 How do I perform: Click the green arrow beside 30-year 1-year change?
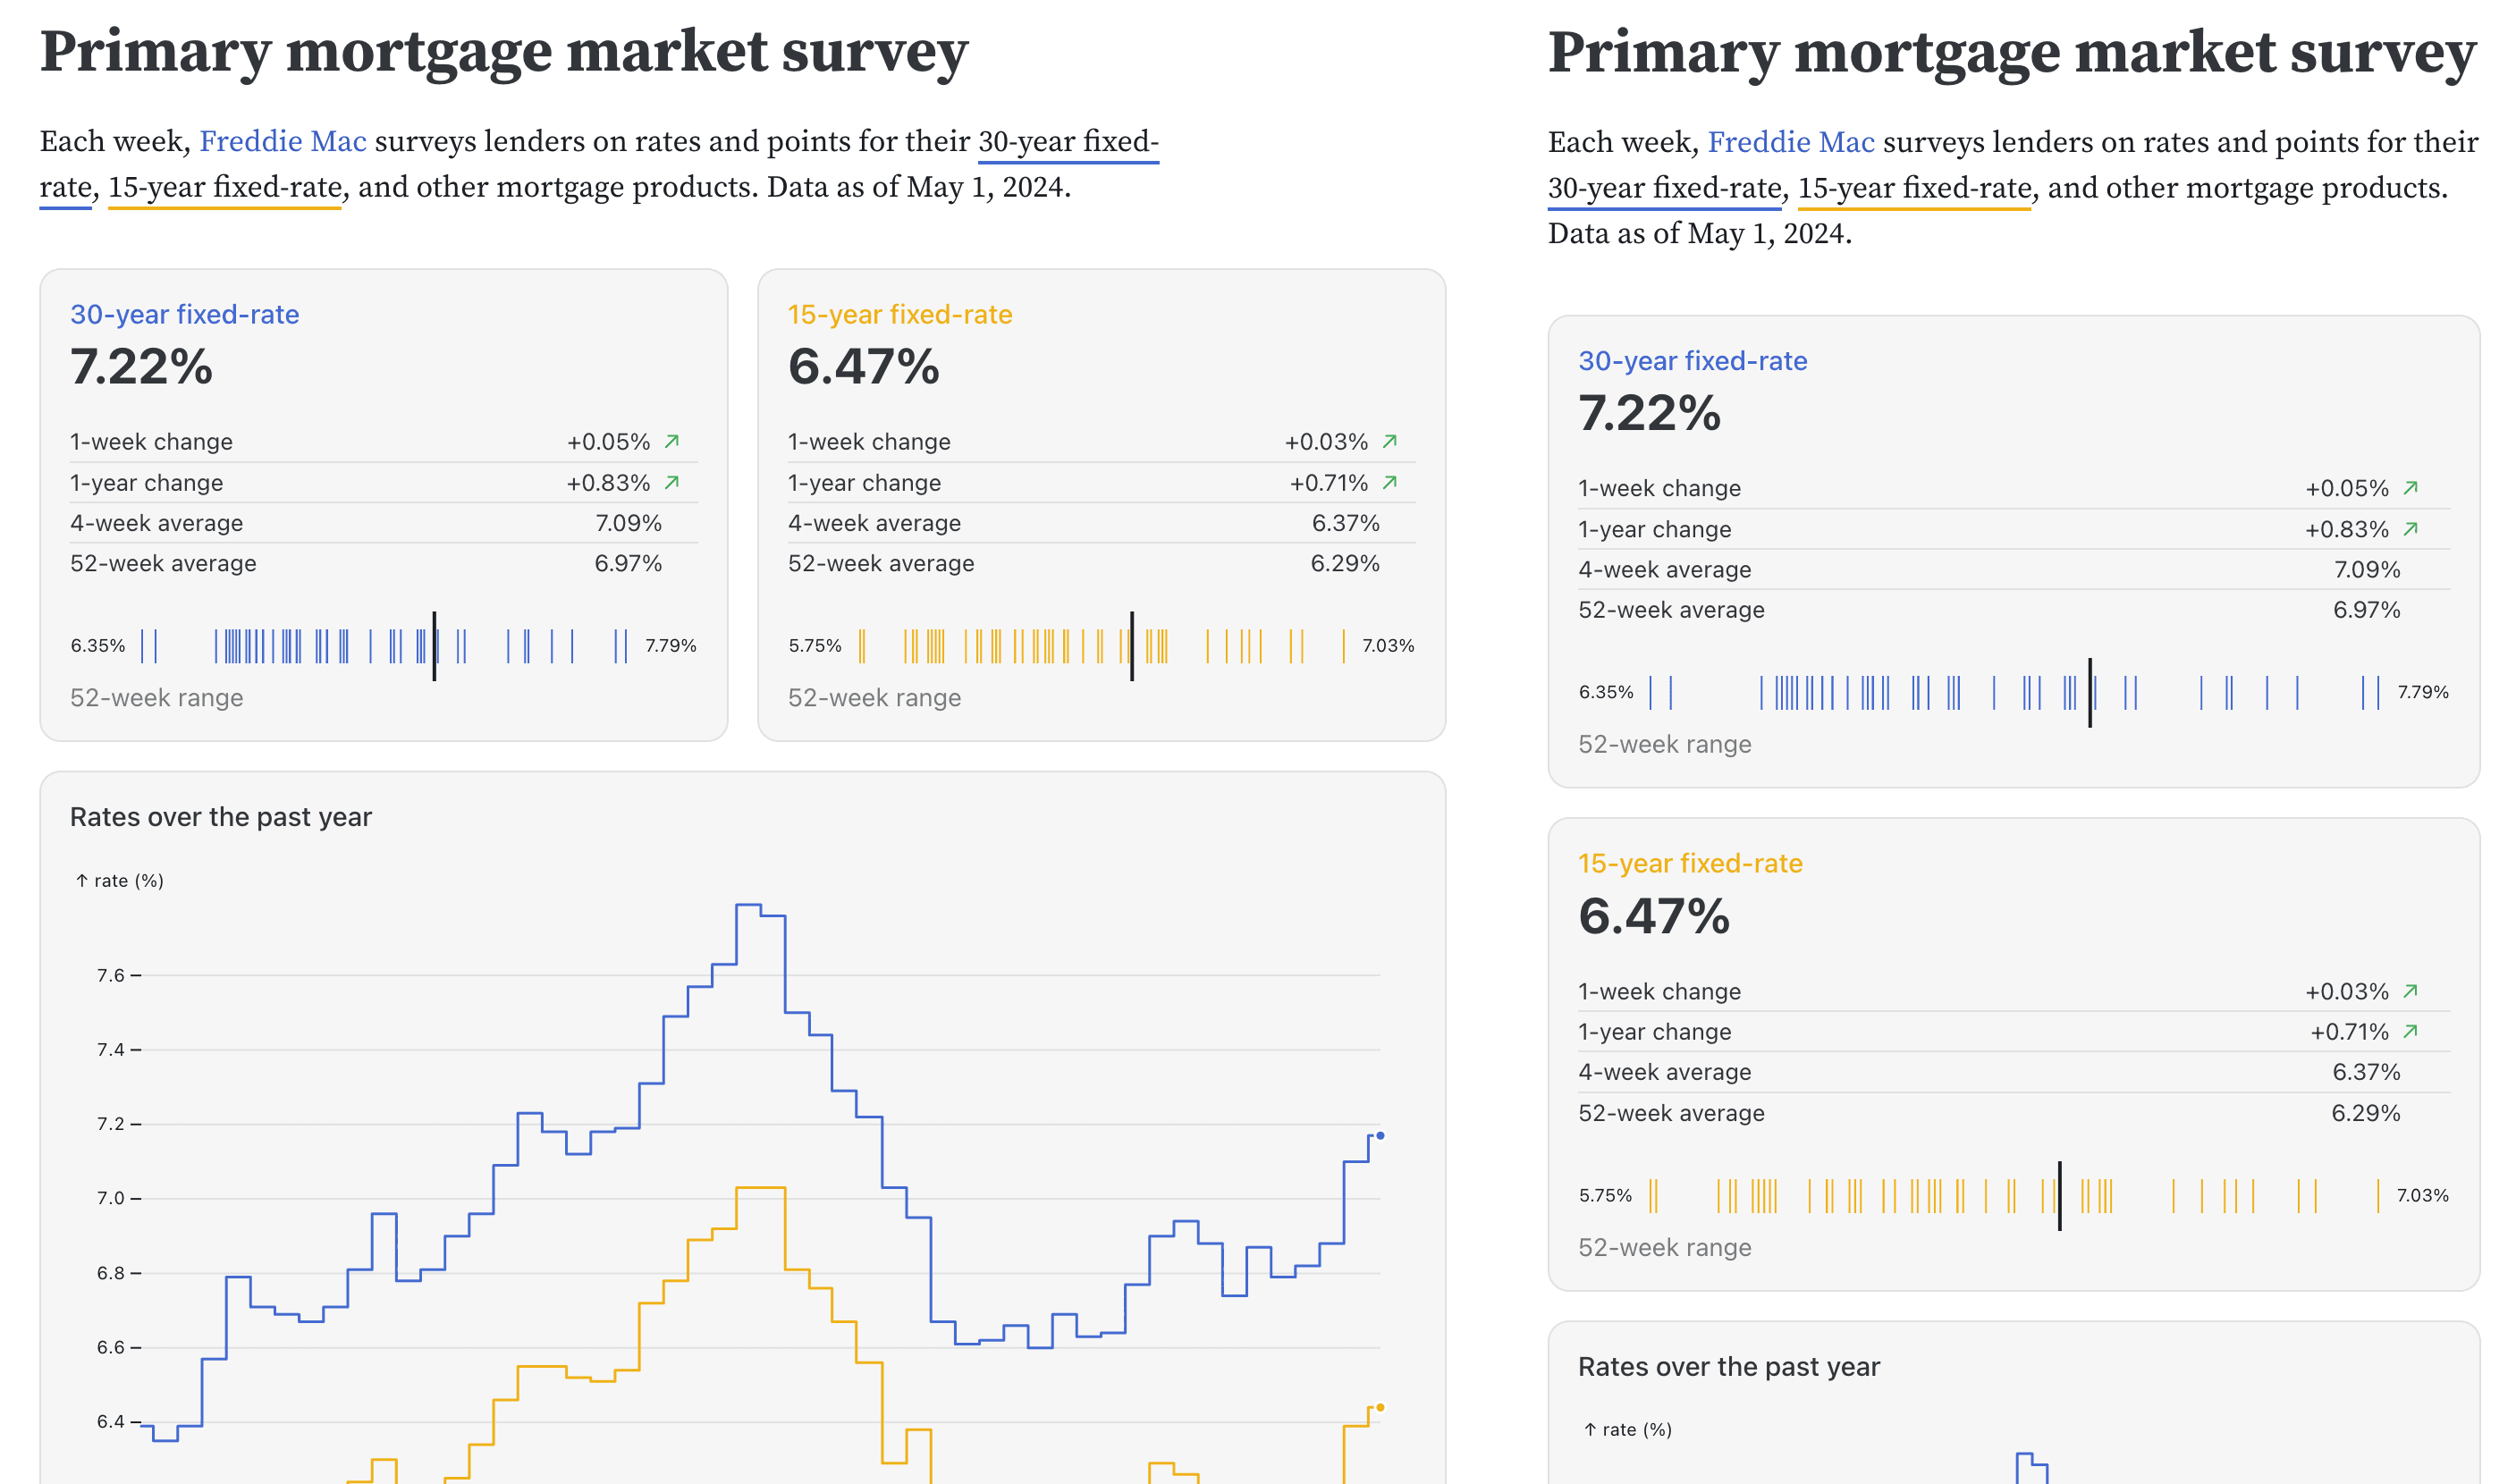point(673,482)
